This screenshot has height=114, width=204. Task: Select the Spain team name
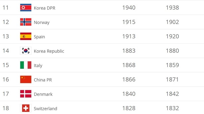pyautogui.click(x=39, y=37)
